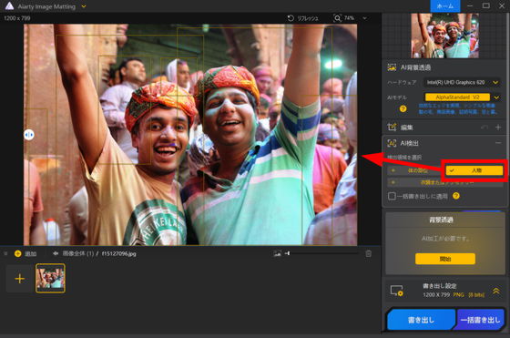Enable the 一括書き出しに適用 checkbox
Viewport: 510px width, 338px height.
[392, 196]
